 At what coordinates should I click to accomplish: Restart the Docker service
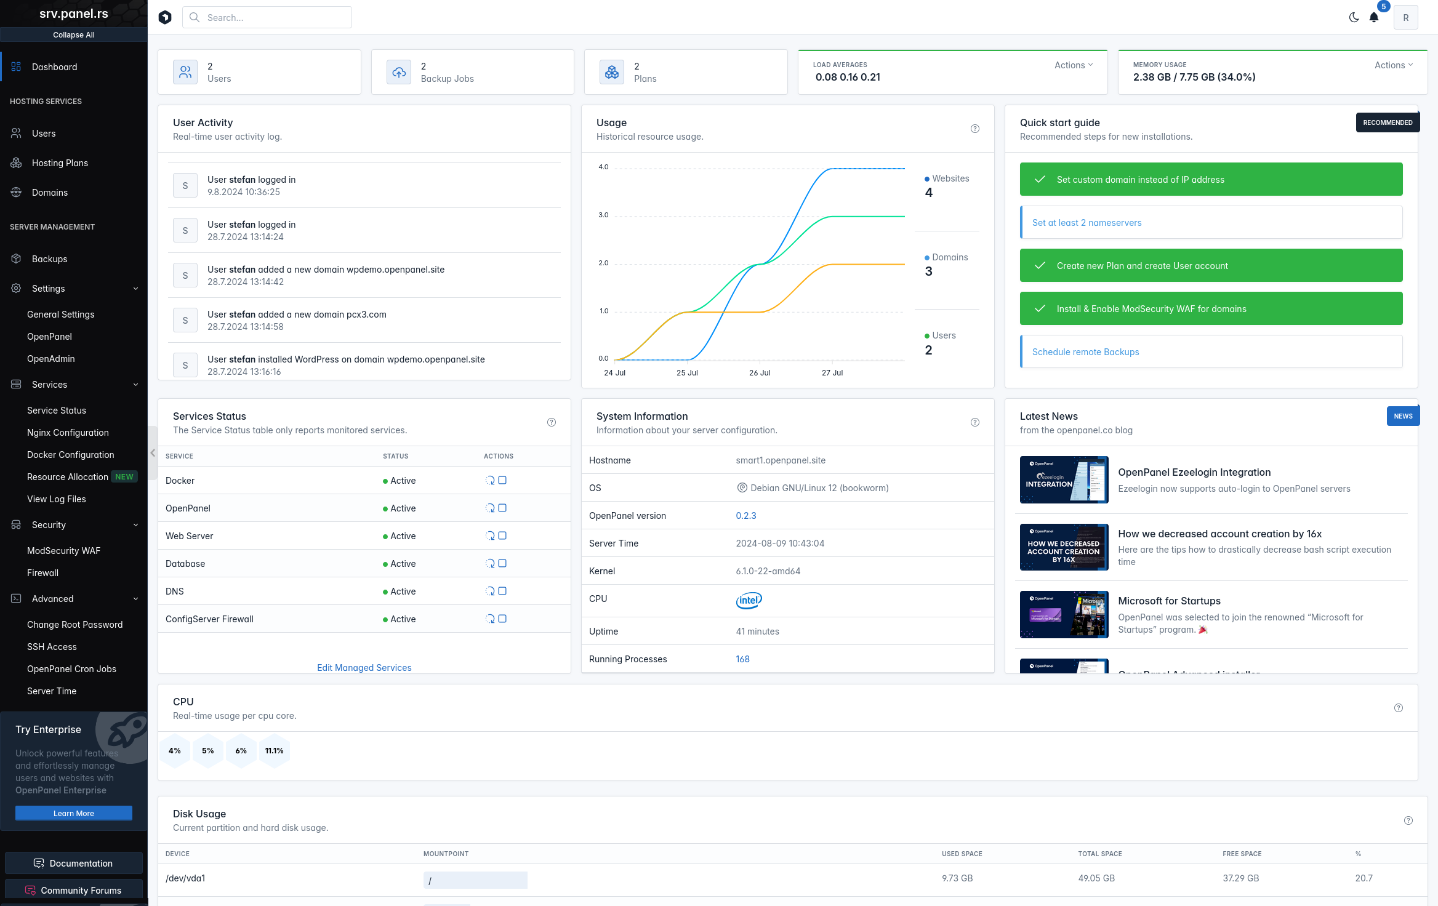point(490,480)
